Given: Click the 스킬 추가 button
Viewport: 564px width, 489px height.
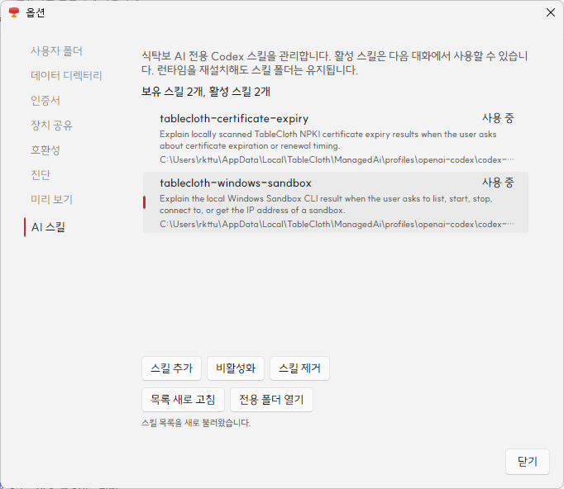Looking at the screenshot, I should pyautogui.click(x=171, y=368).
